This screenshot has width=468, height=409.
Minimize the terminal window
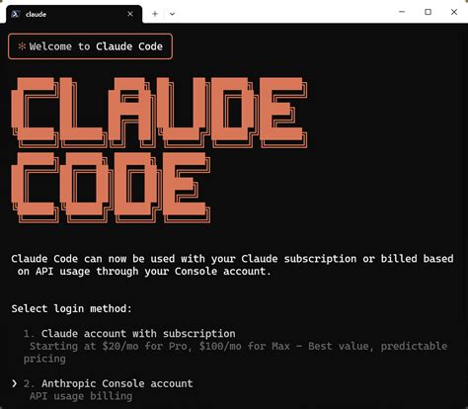click(x=402, y=12)
